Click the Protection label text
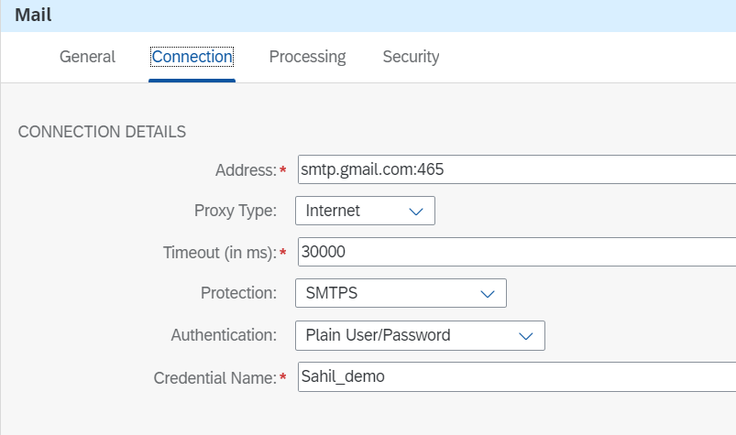 [238, 294]
